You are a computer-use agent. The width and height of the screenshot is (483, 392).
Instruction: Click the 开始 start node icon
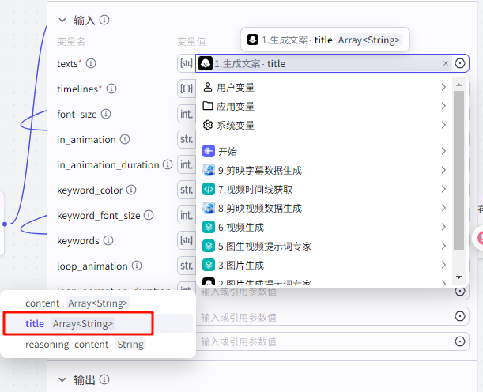pyautogui.click(x=209, y=151)
